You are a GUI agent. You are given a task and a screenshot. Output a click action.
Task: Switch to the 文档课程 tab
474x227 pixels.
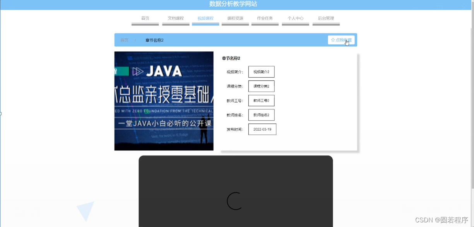point(175,18)
